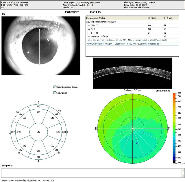Click the ST - IN 2-5 mm value 21
This screenshot has width=185, height=182.
coord(149,33)
